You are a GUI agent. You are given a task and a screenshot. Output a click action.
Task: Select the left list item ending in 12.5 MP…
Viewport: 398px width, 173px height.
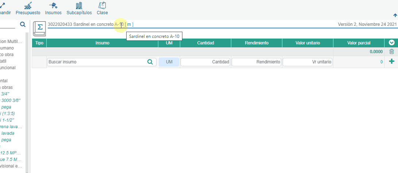click(x=11, y=153)
